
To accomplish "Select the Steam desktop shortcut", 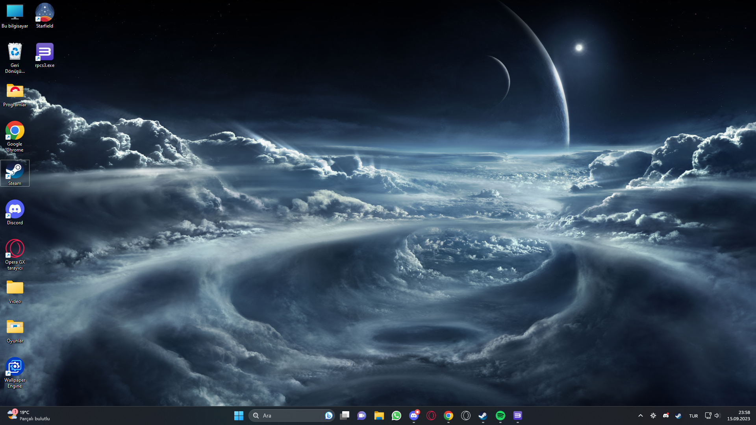I will (15, 174).
